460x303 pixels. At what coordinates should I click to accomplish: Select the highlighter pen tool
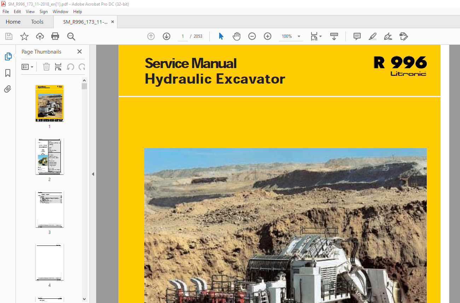pos(372,36)
